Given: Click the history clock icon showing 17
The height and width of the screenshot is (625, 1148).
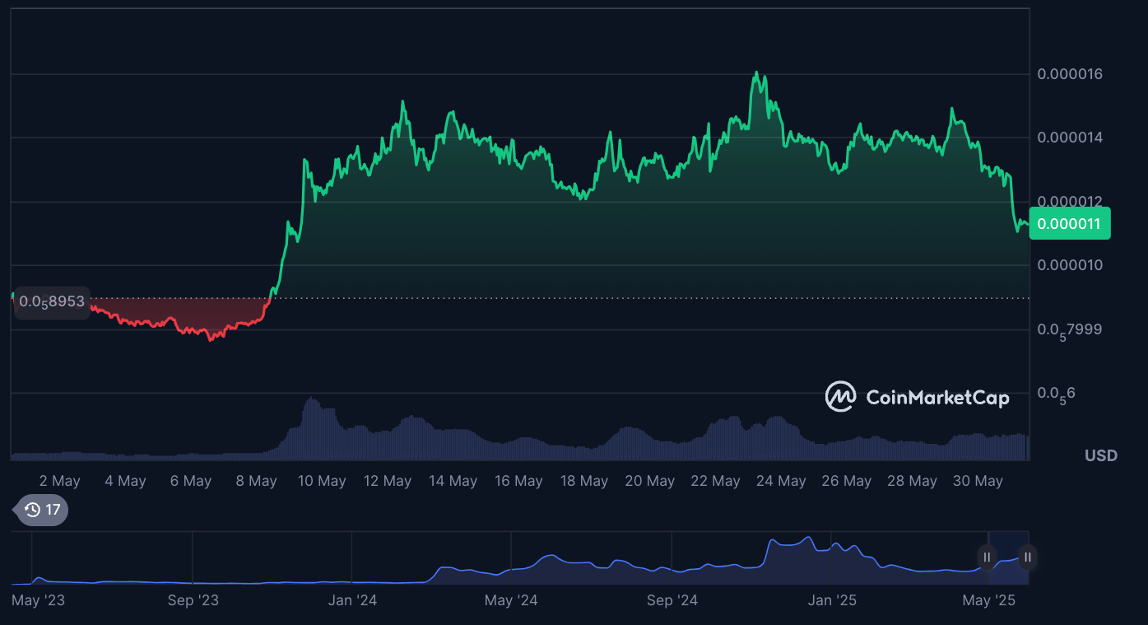Looking at the screenshot, I should [x=40, y=511].
